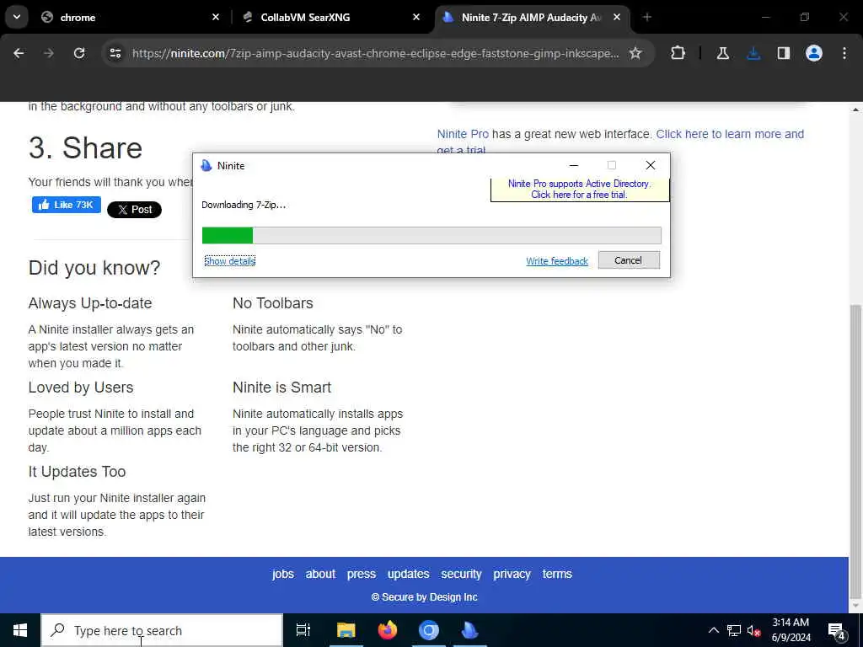Open the updates footer link
This screenshot has width=863, height=647.
pyautogui.click(x=409, y=574)
